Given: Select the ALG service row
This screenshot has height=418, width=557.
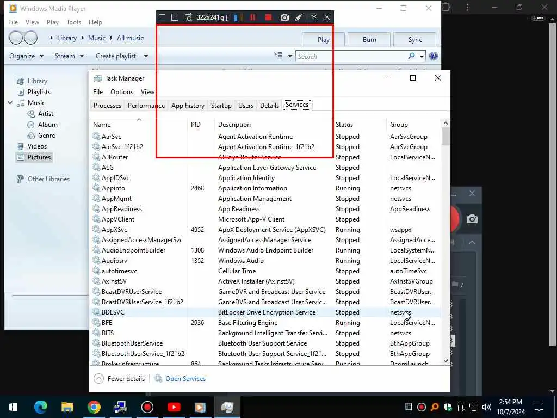Looking at the screenshot, I should [265, 168].
